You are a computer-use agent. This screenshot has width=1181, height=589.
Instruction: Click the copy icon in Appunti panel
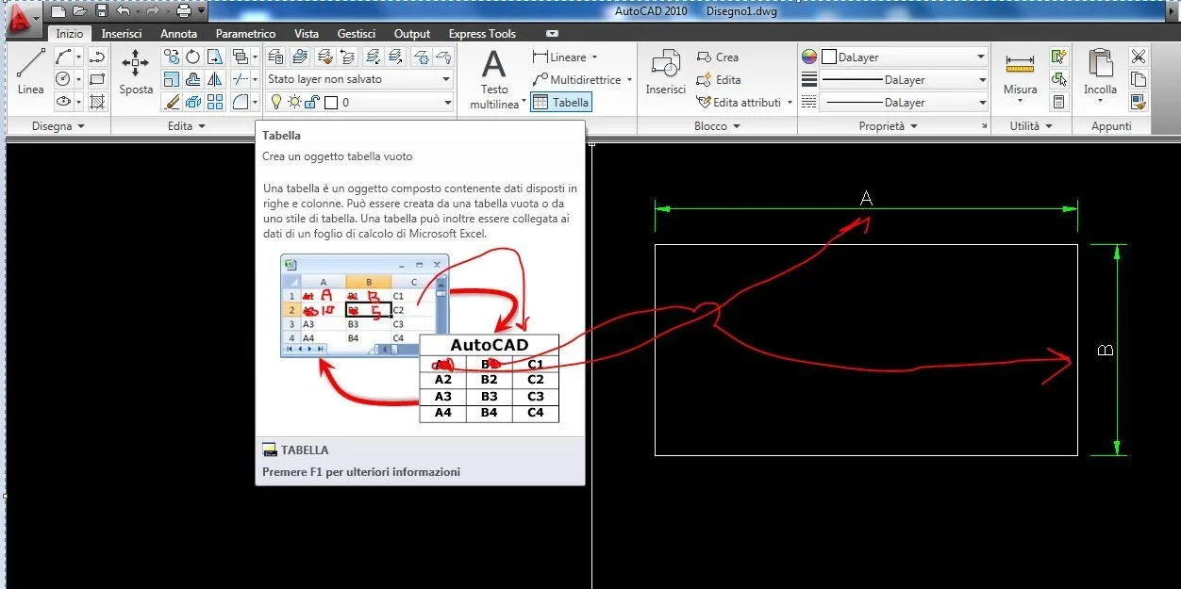[1139, 79]
